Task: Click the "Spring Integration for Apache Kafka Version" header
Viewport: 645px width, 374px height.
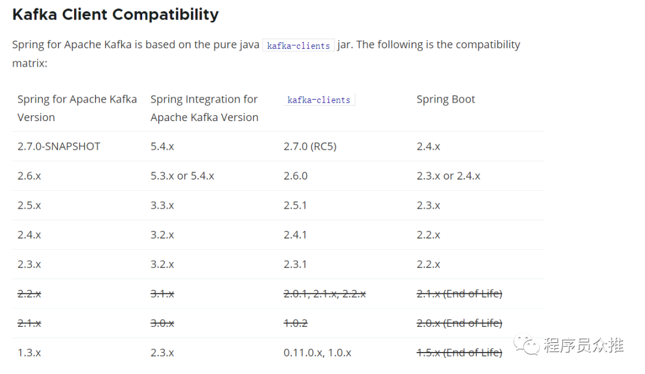Action: tap(204, 108)
